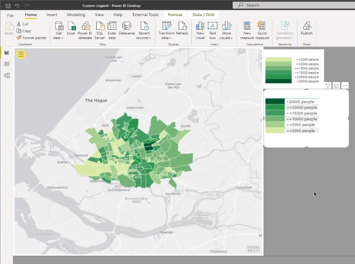
Task: Open filter icon on legend visual
Action: (327, 86)
